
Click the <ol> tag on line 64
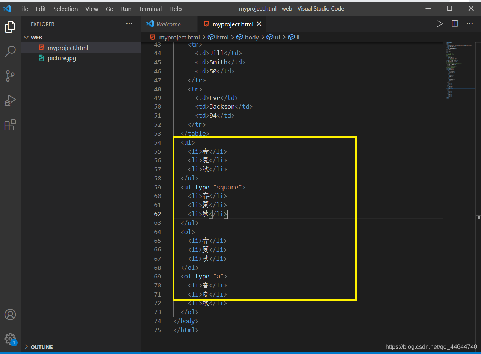tap(188, 232)
